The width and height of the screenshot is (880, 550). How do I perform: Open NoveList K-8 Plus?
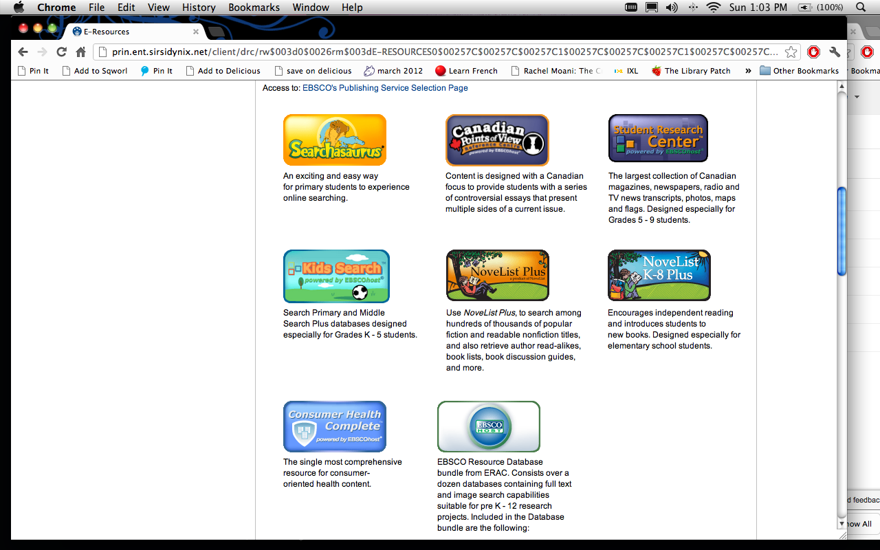(658, 274)
